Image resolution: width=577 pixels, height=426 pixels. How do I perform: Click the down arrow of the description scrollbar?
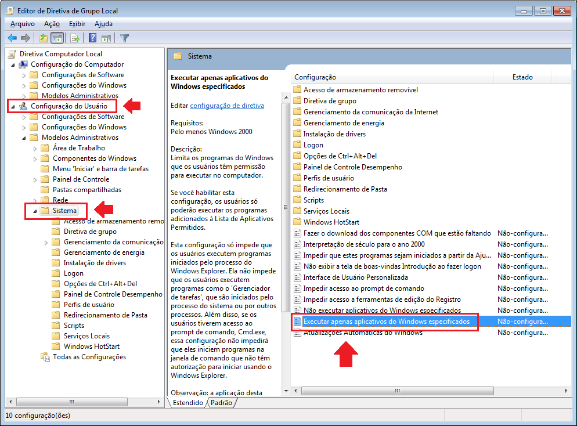pos(286,391)
